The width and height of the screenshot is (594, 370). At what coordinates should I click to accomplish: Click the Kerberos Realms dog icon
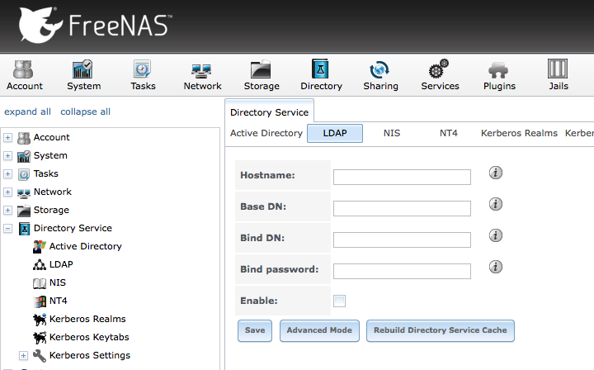coord(40,319)
